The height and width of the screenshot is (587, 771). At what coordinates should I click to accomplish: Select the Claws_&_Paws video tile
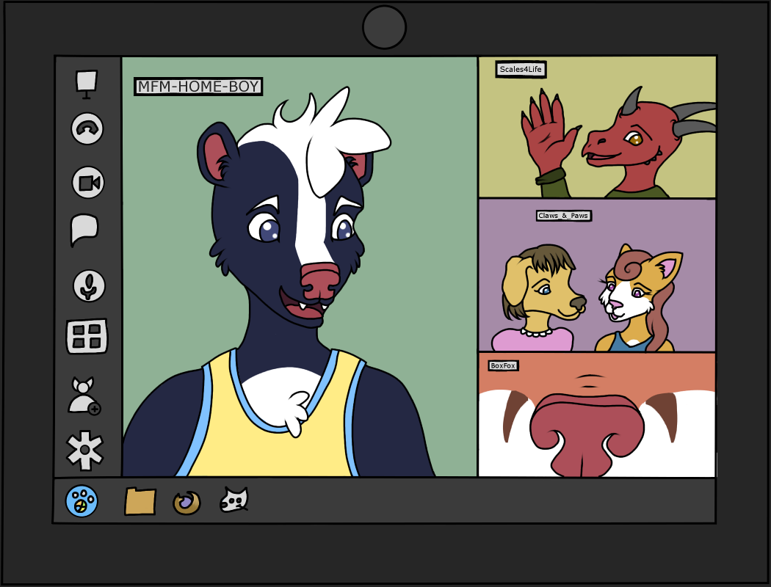(598, 276)
